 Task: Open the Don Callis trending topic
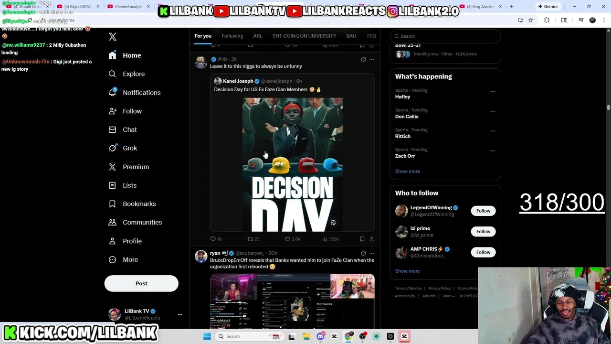pyautogui.click(x=407, y=117)
